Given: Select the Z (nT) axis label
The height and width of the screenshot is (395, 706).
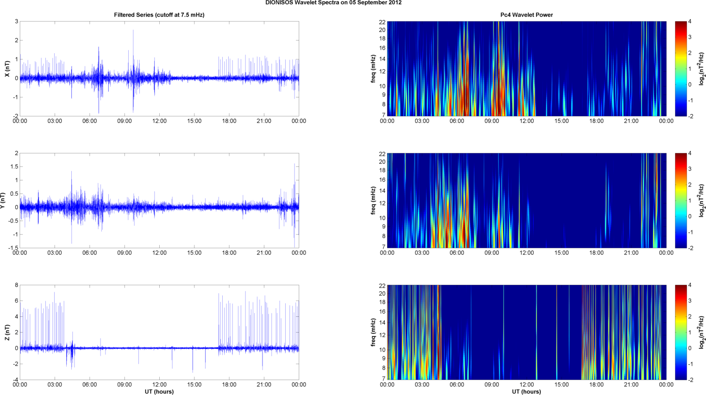Looking at the screenshot, I should (7, 332).
